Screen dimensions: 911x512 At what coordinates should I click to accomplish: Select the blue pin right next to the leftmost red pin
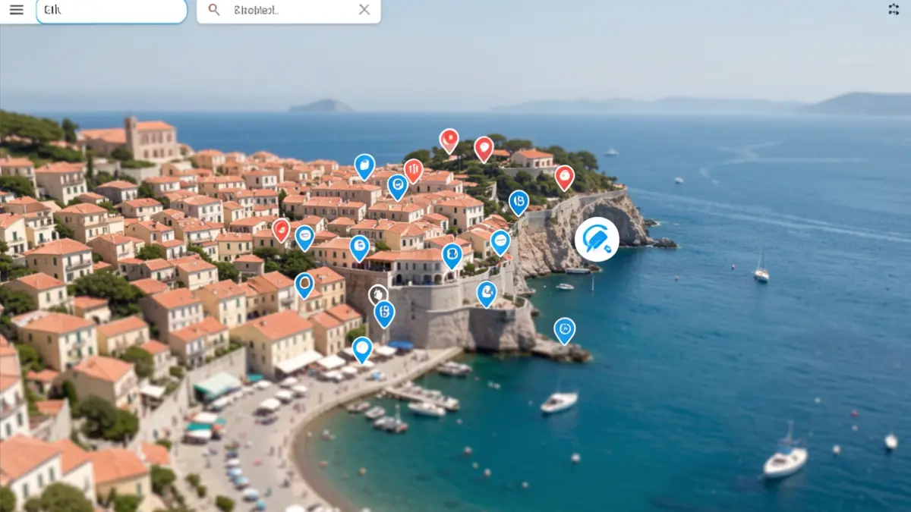point(304,237)
